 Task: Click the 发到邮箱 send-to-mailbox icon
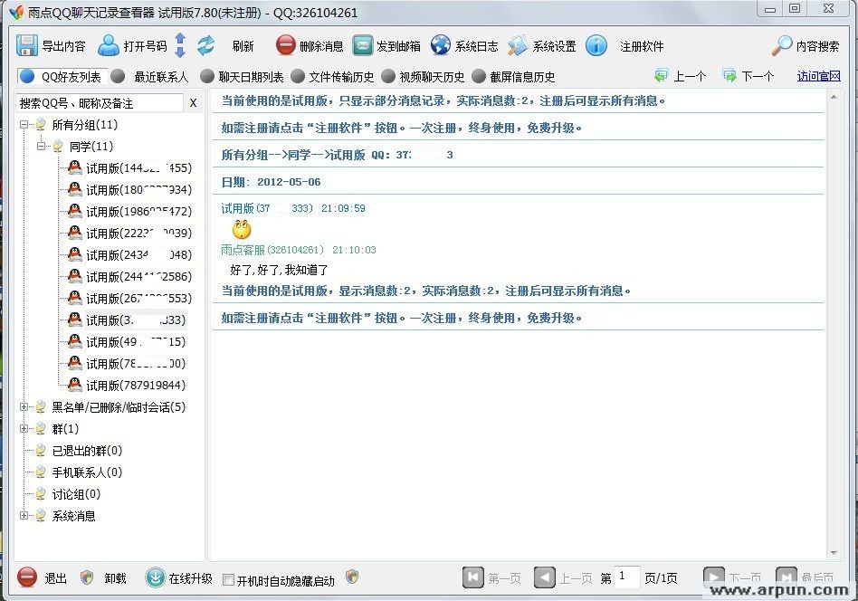(363, 45)
